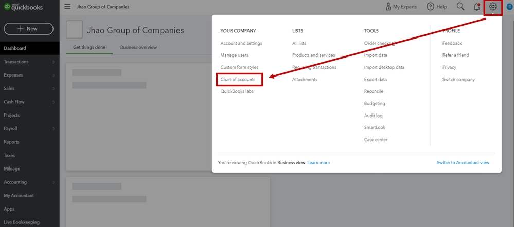The image size is (514, 227).
Task: Click Switch to Accountant view
Action: click(x=463, y=163)
